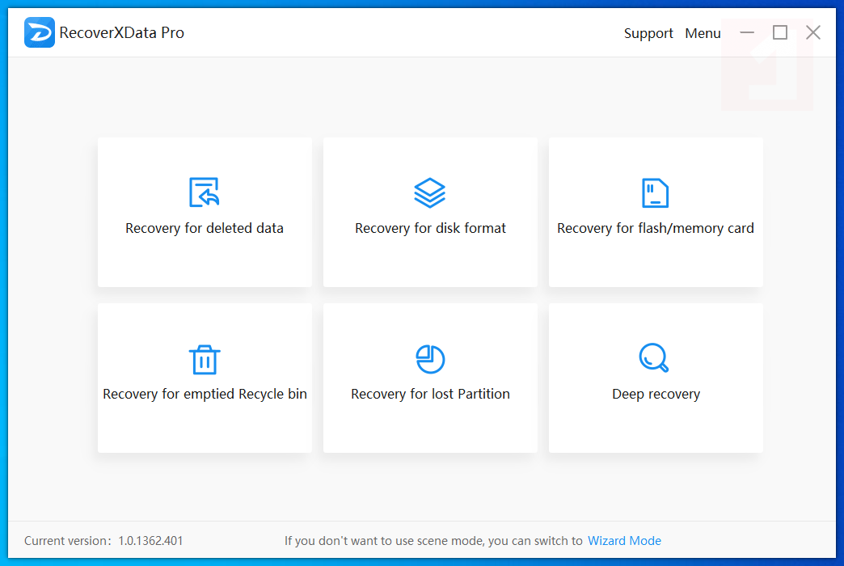Click the RecoverXData Pro logo icon

point(40,32)
